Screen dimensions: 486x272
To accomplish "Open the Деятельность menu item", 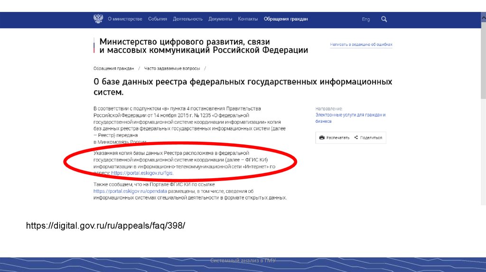I will point(187,19).
